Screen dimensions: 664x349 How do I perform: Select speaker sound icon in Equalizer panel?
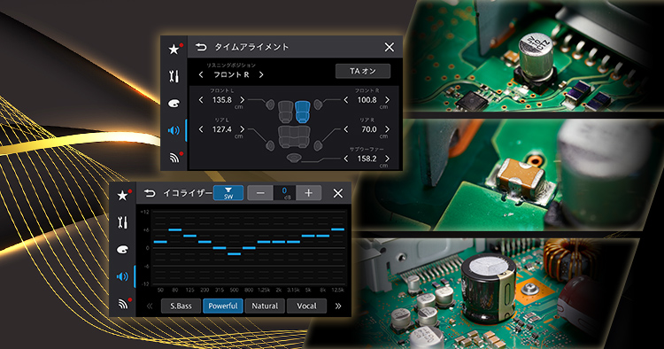coord(122,276)
